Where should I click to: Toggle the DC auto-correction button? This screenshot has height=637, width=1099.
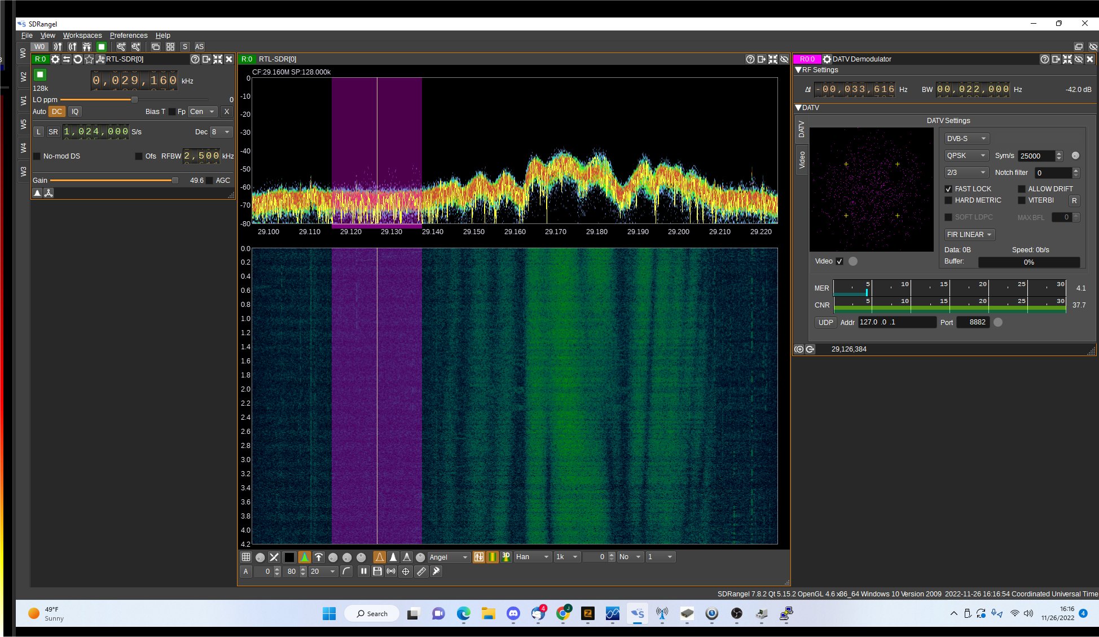(x=57, y=112)
